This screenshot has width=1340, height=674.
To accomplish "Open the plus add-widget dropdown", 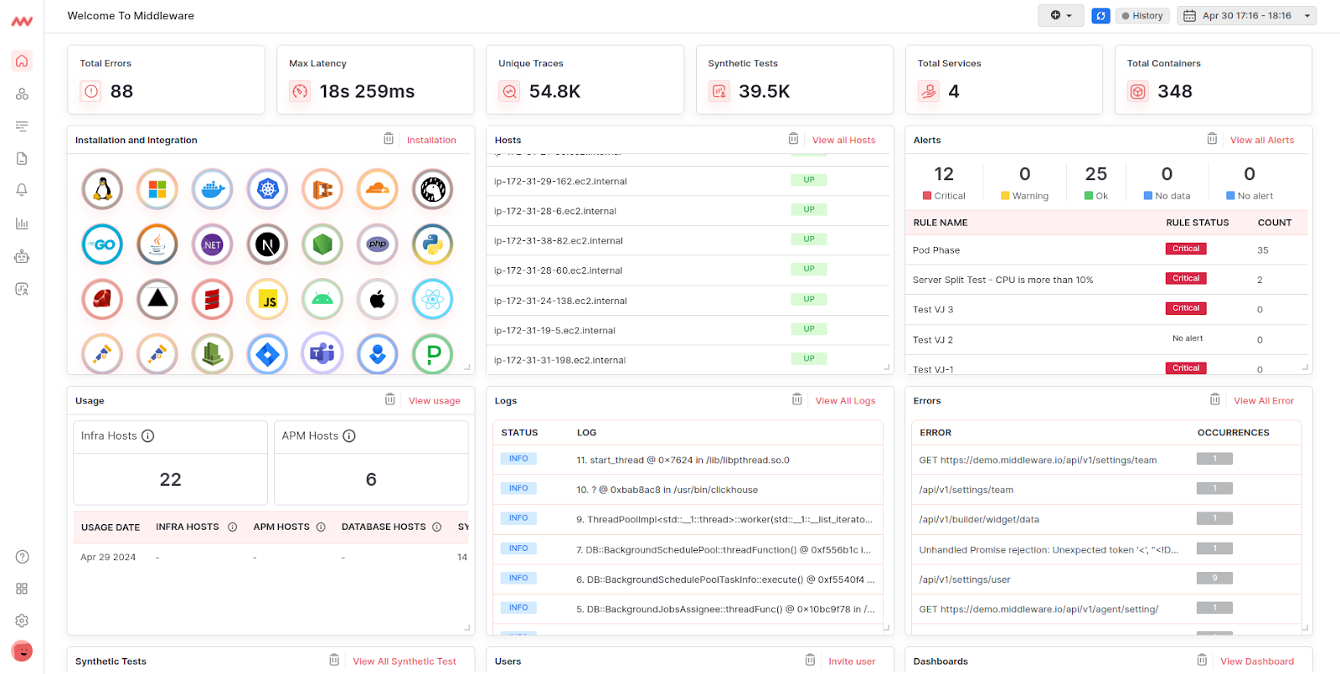I will 1060,15.
